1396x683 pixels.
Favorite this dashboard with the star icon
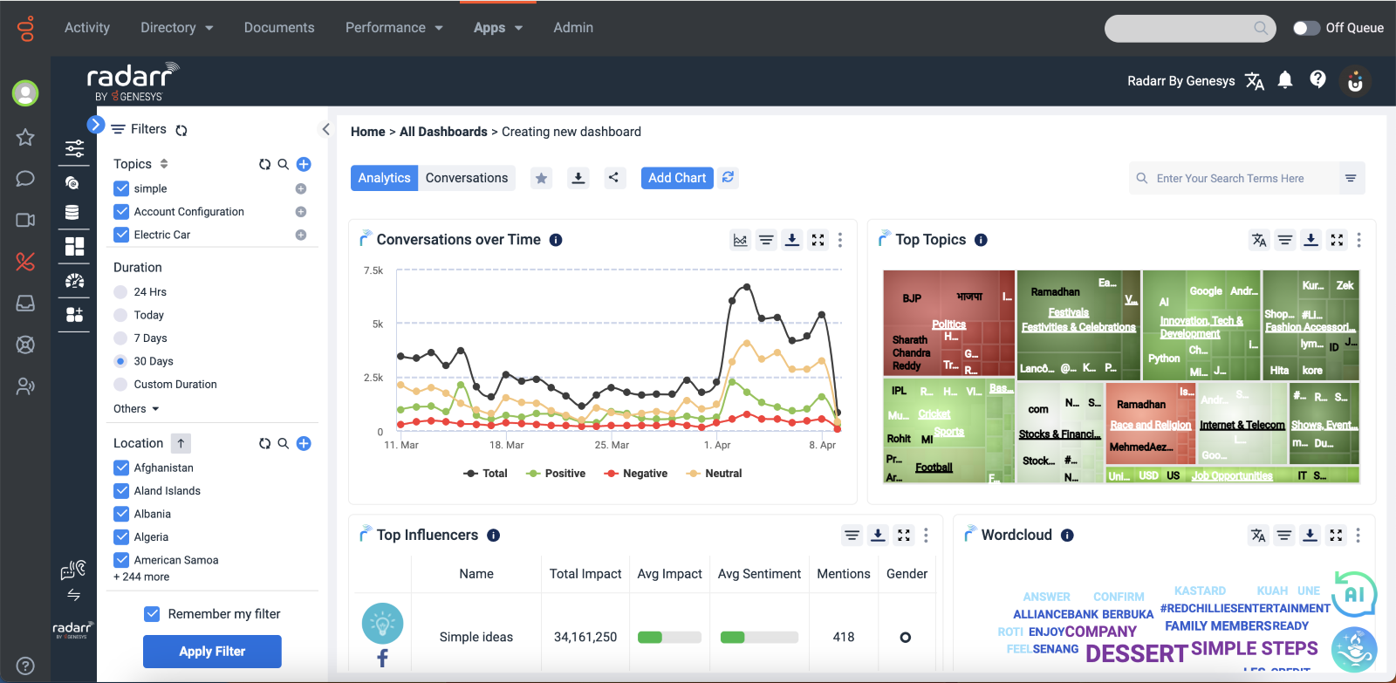pos(542,178)
